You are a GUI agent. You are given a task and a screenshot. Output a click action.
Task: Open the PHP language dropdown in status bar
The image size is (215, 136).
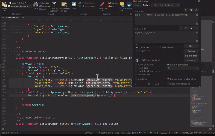[x=151, y=133]
